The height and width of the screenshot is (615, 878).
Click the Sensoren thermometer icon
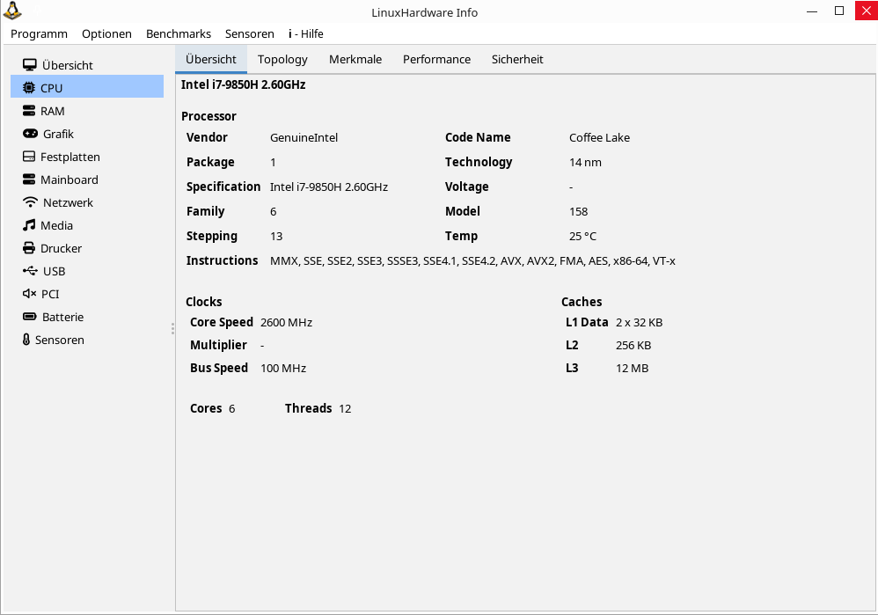(26, 340)
